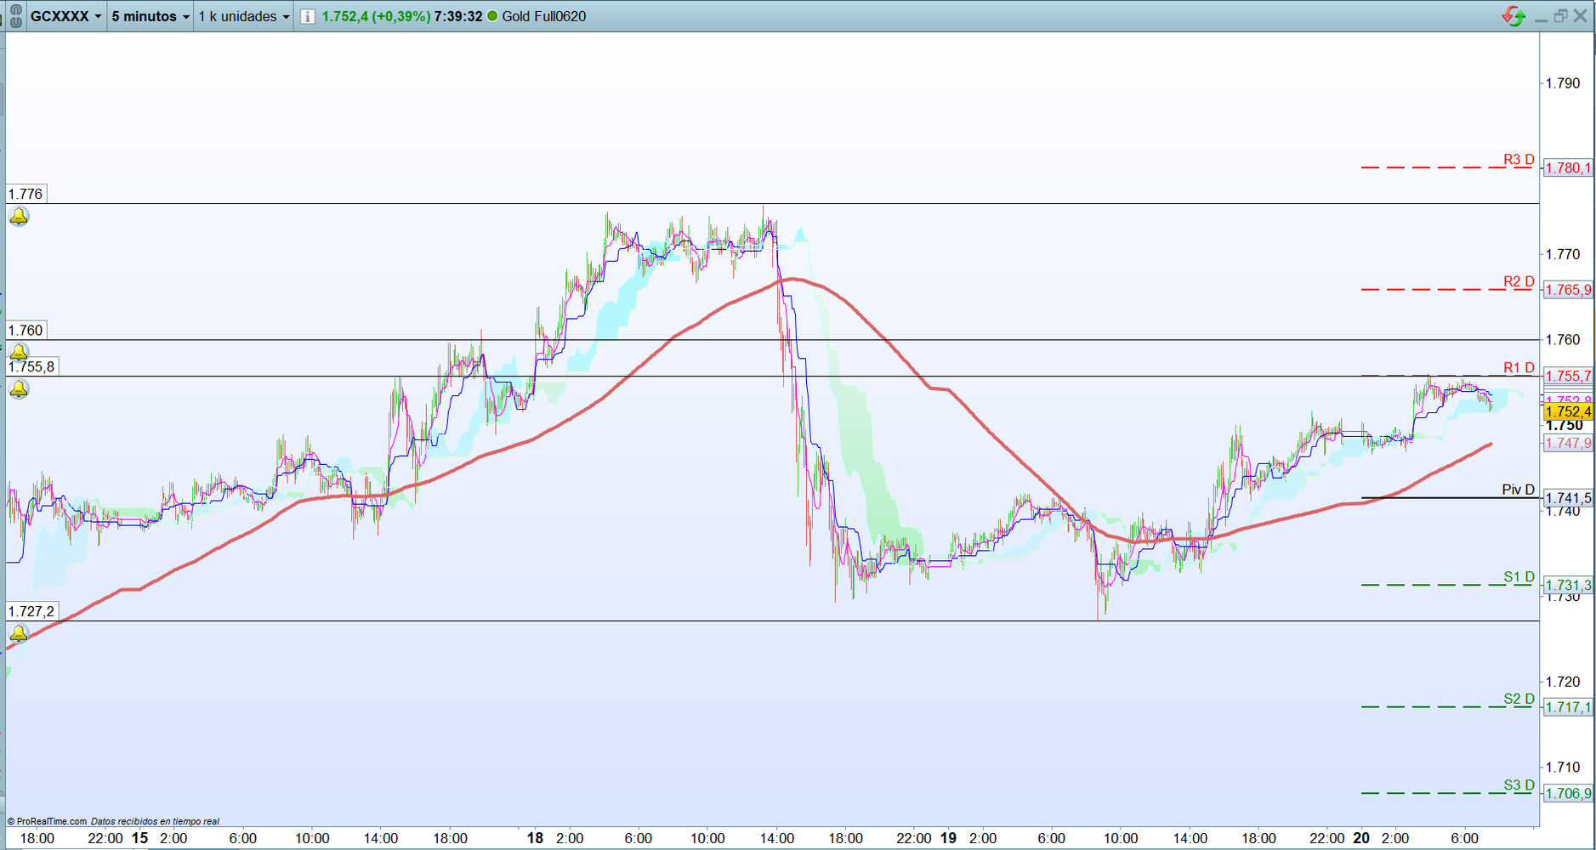The height and width of the screenshot is (850, 1596).
Task: Click the R2 D pivot label
Action: click(1519, 282)
